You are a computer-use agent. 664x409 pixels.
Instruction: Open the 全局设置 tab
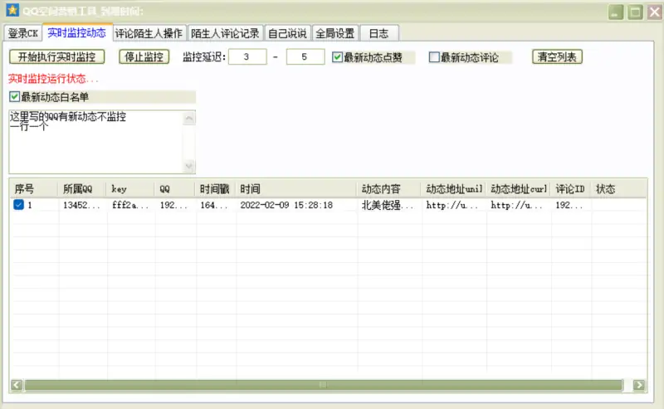[334, 33]
